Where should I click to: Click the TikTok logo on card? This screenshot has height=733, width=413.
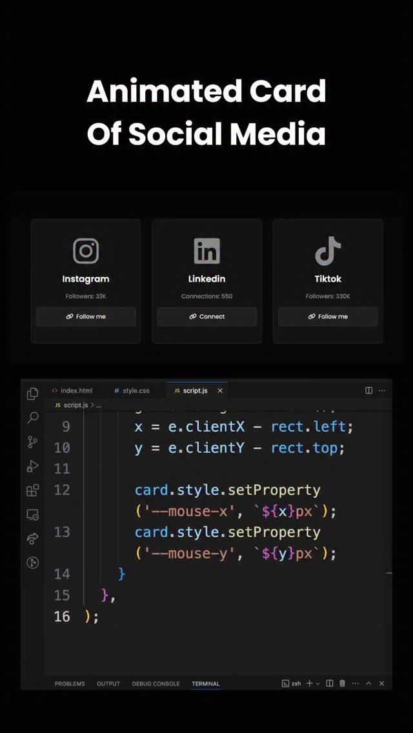[328, 251]
